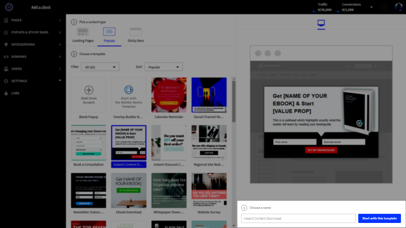Open the account usage dropdown arrow

[x=371, y=7]
